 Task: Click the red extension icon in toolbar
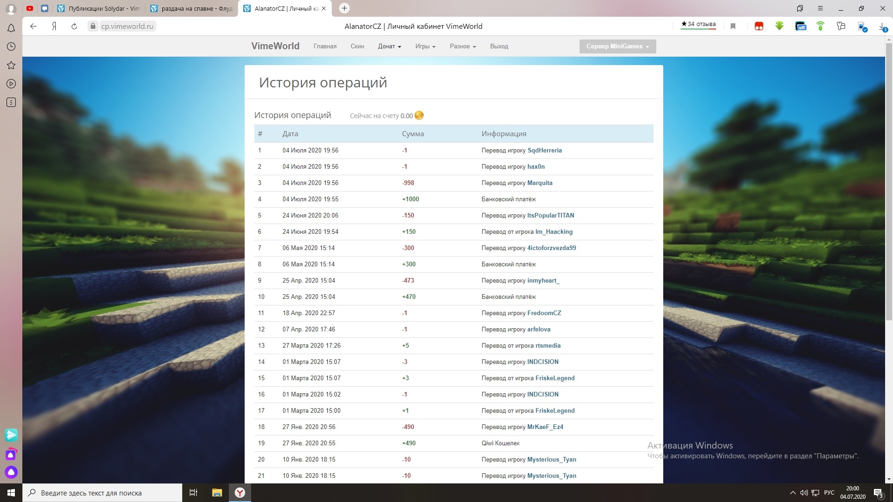pos(759,26)
